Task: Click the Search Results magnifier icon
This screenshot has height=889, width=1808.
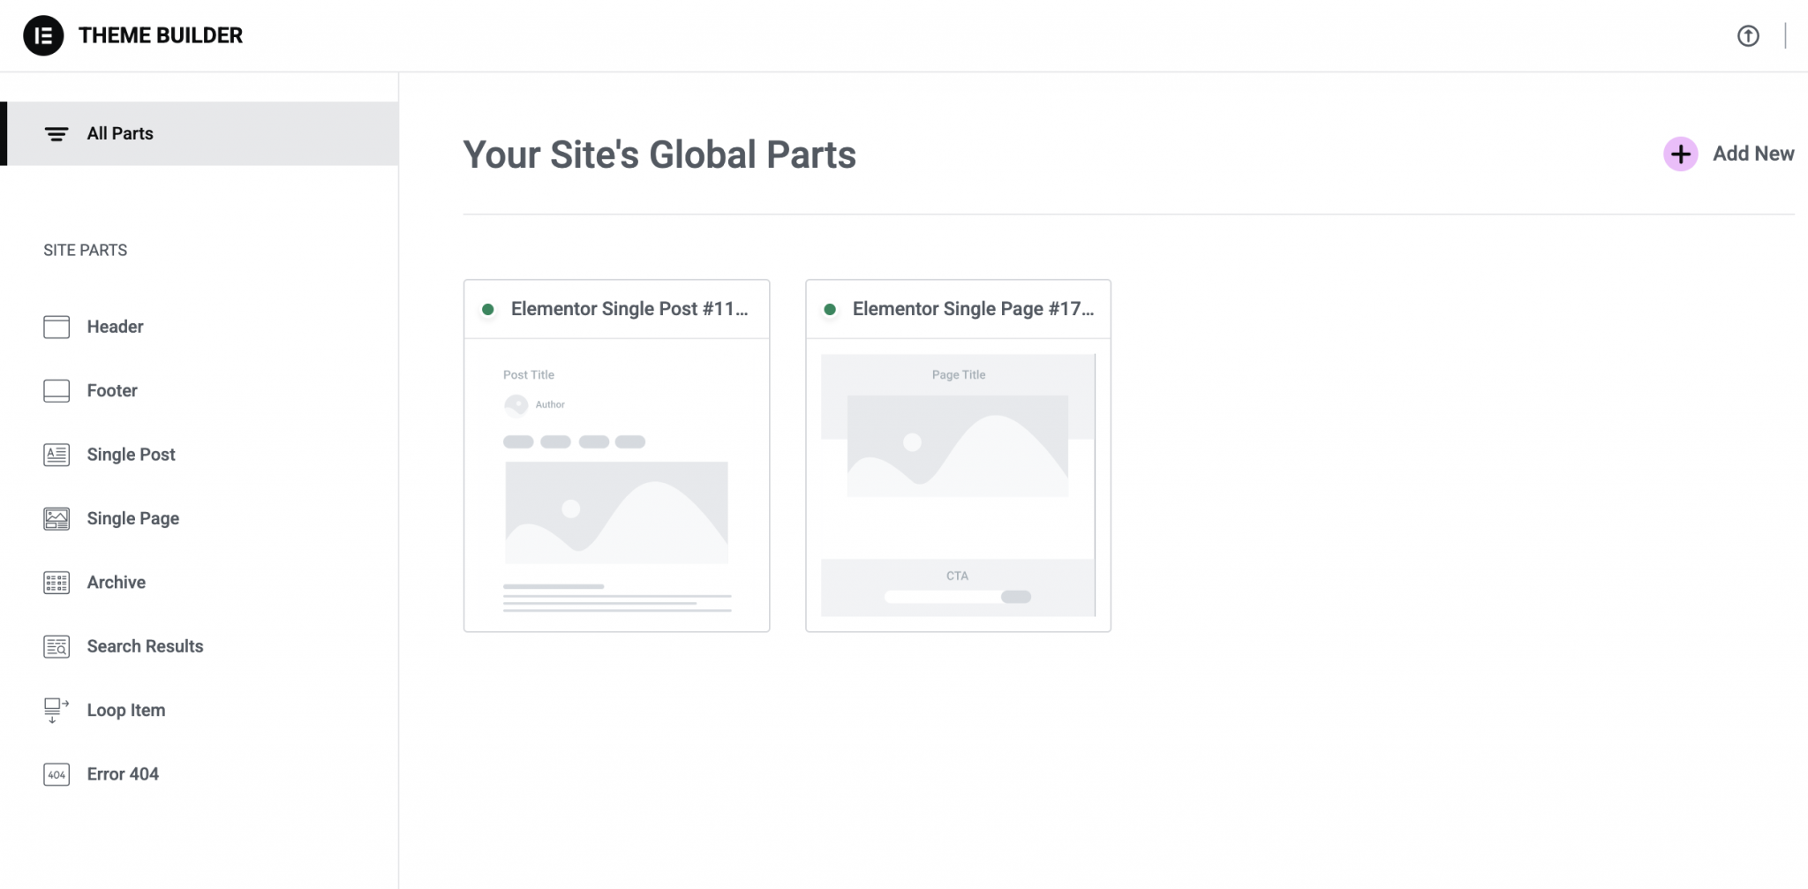Action: (56, 645)
